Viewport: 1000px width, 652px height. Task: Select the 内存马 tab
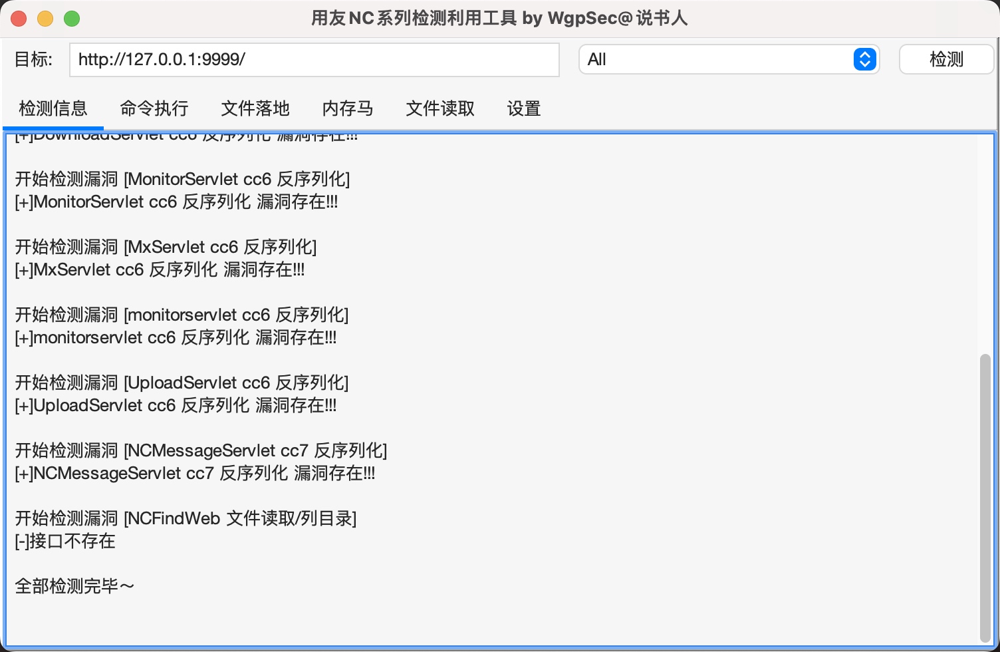(x=348, y=108)
